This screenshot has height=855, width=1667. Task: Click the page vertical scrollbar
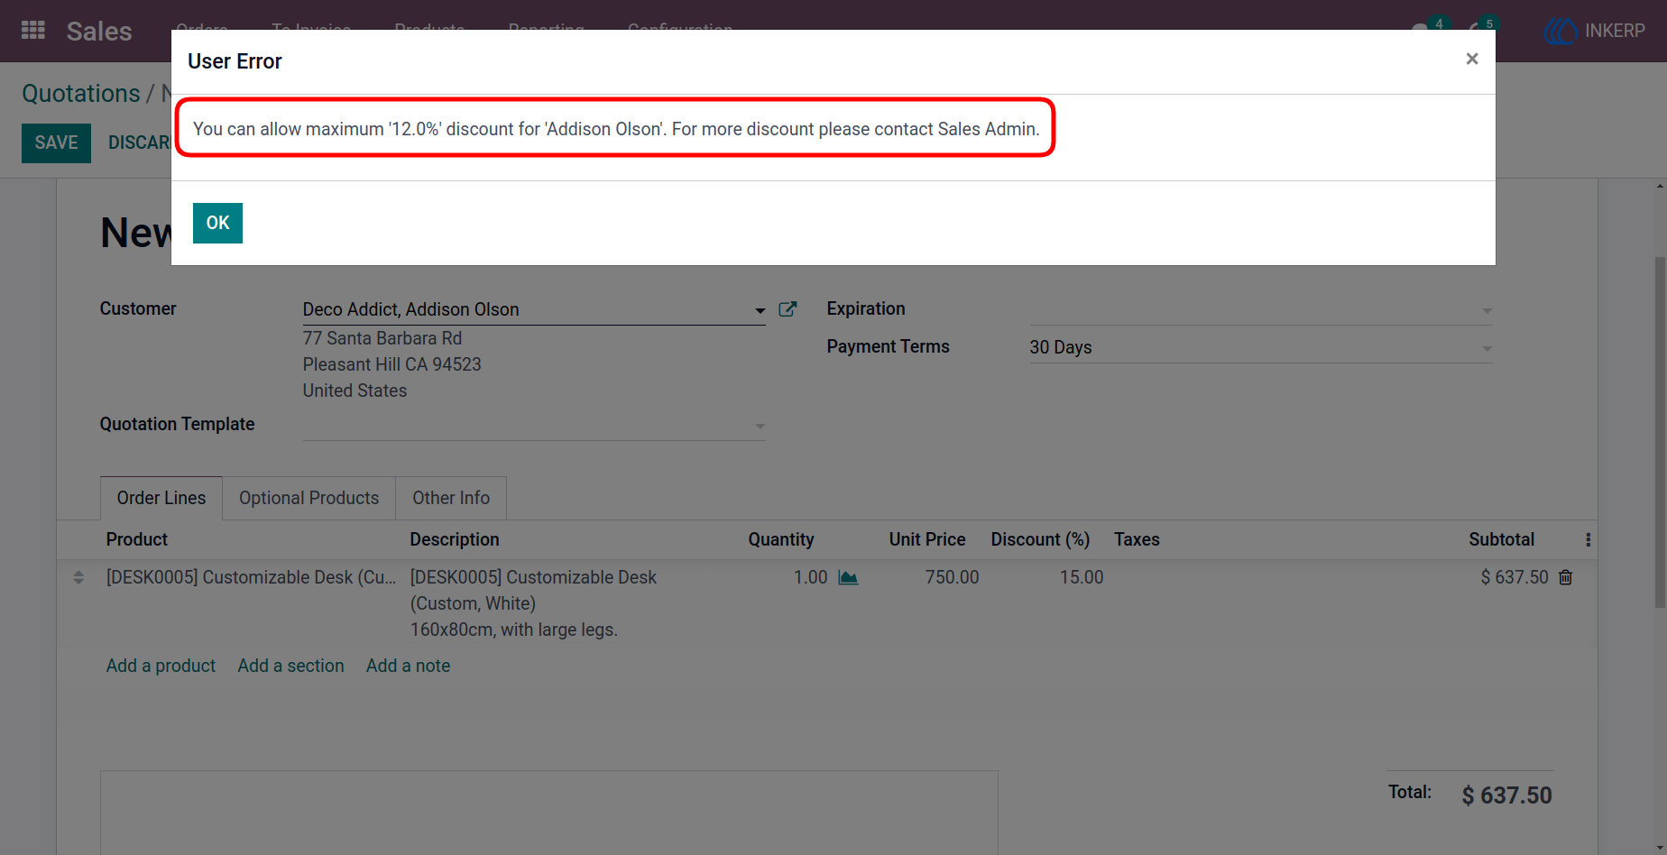point(1660,433)
